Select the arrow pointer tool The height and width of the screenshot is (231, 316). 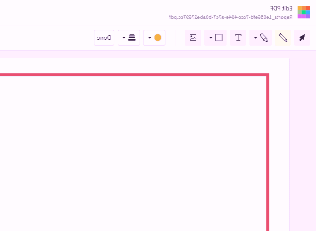[x=302, y=38]
